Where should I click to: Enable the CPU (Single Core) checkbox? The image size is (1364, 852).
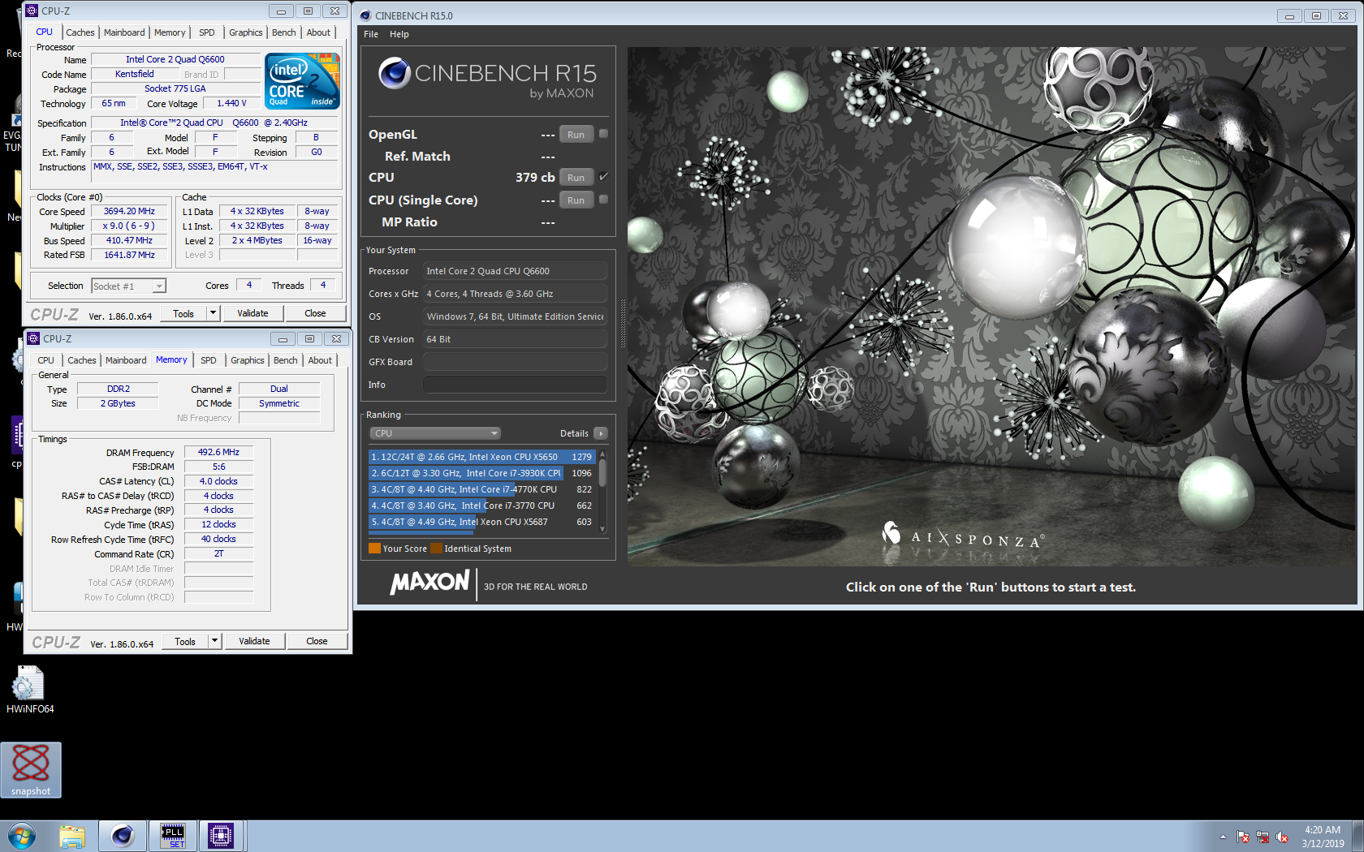[603, 199]
